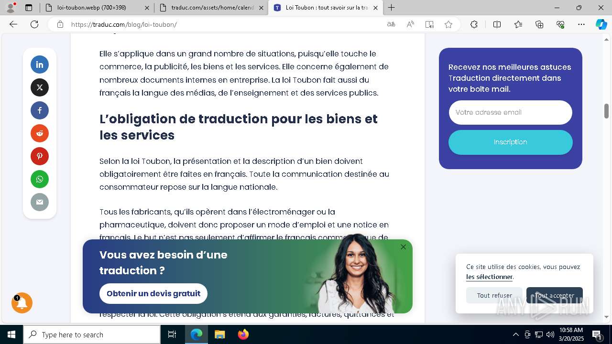612x344 pixels.
Task: Toggle split screen view
Action: tap(497, 24)
